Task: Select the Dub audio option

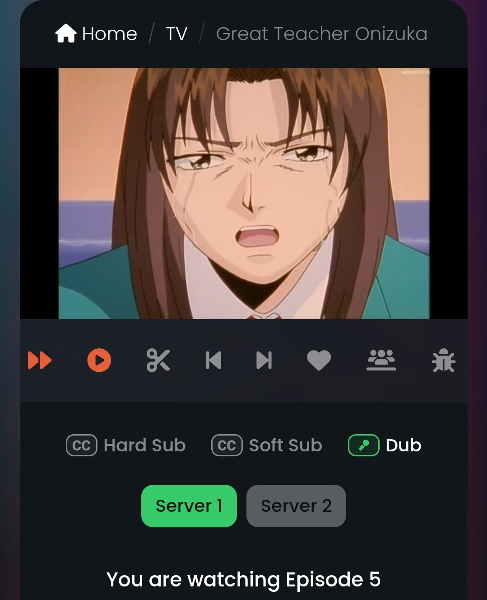Action: pyautogui.click(x=385, y=445)
